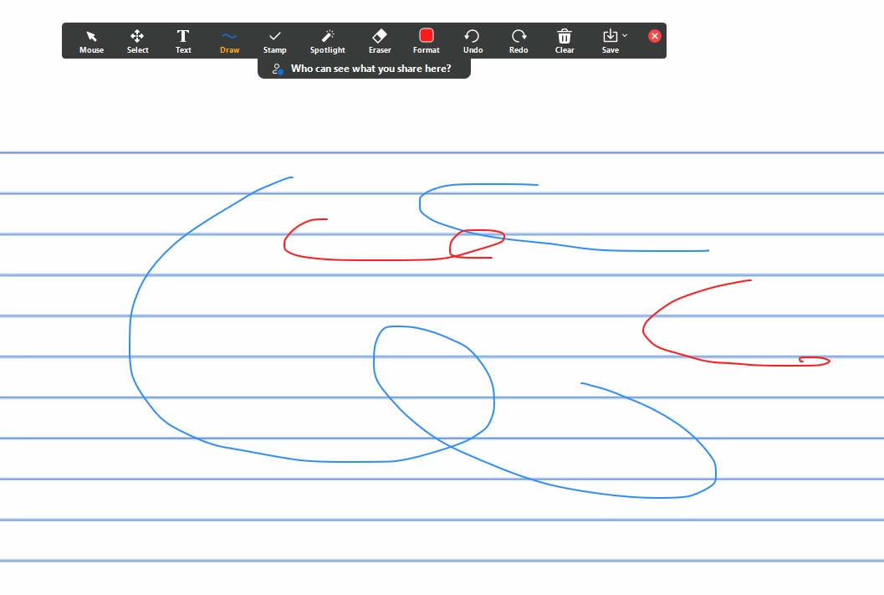884x595 pixels.
Task: Select the Mouse pointer tool
Action: coord(91,41)
